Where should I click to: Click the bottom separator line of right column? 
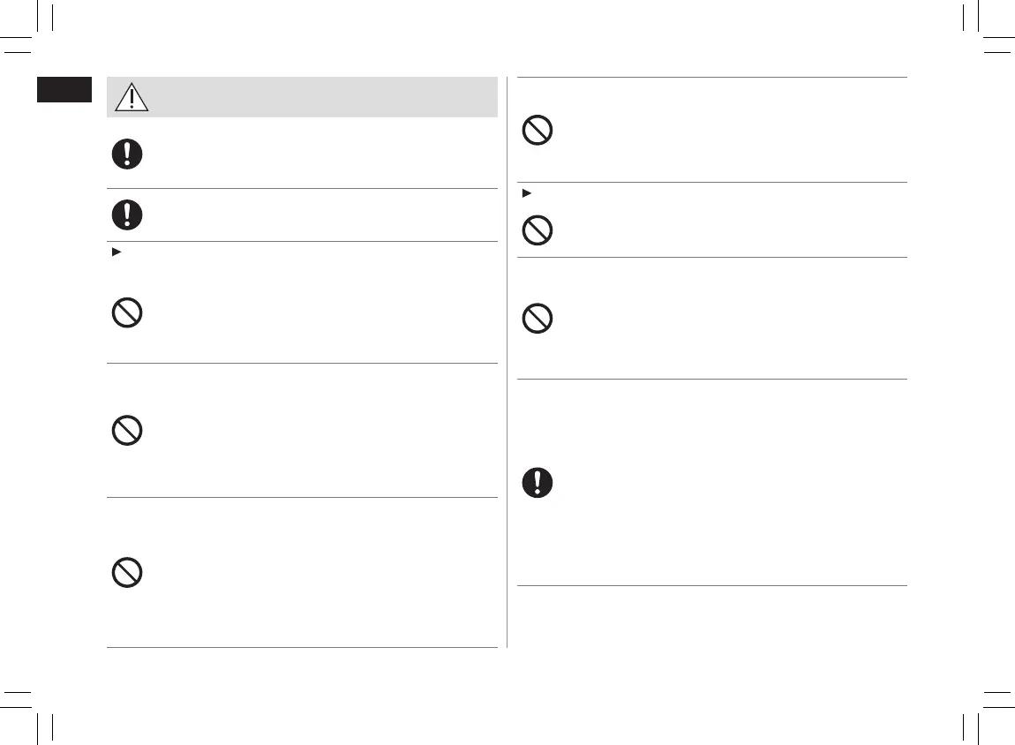711,585
